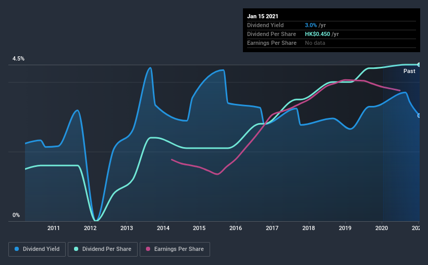Click the 4.5% y-axis label

click(18, 59)
